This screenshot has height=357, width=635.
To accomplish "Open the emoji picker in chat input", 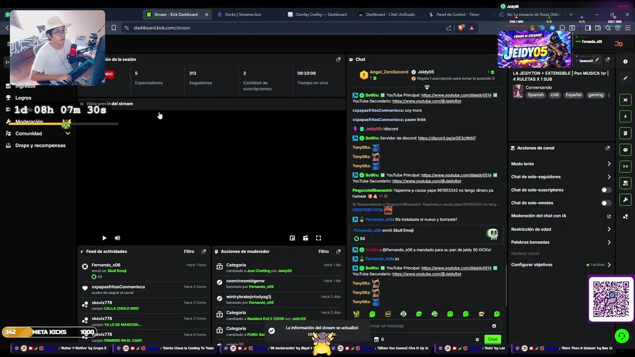I will (x=494, y=326).
